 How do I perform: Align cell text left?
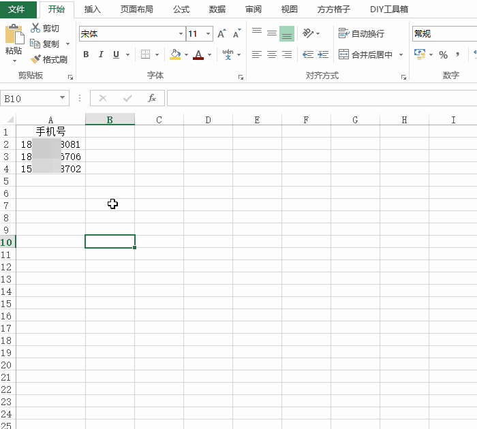pyautogui.click(x=257, y=54)
